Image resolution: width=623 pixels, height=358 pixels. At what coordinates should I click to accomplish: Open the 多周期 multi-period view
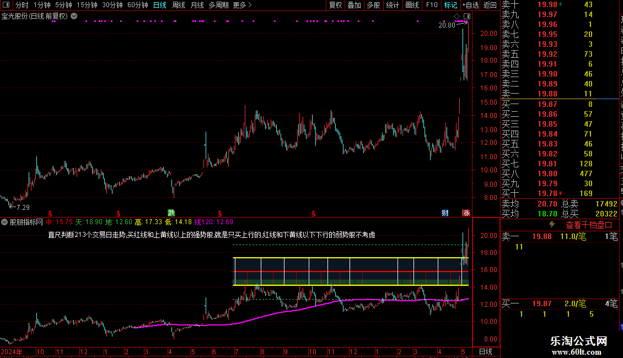218,5
